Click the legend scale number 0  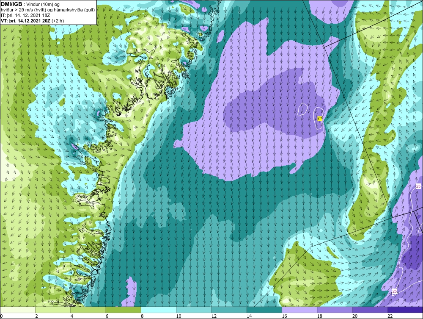[1, 316]
